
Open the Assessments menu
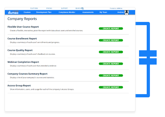[88, 12]
